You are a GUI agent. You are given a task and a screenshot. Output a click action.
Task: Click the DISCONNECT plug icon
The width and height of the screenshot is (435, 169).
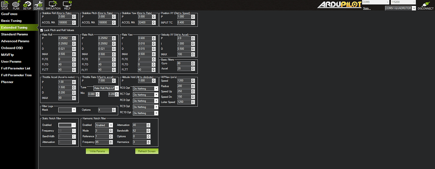(x=425, y=5)
